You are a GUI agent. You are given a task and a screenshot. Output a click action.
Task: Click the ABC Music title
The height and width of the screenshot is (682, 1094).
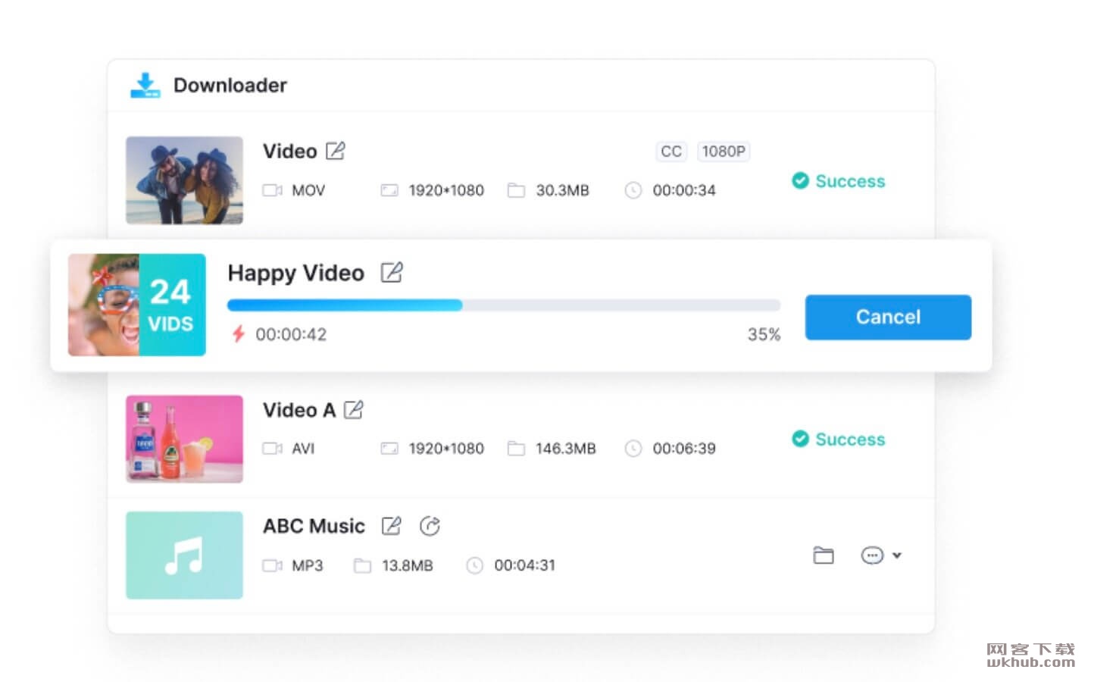point(314,526)
